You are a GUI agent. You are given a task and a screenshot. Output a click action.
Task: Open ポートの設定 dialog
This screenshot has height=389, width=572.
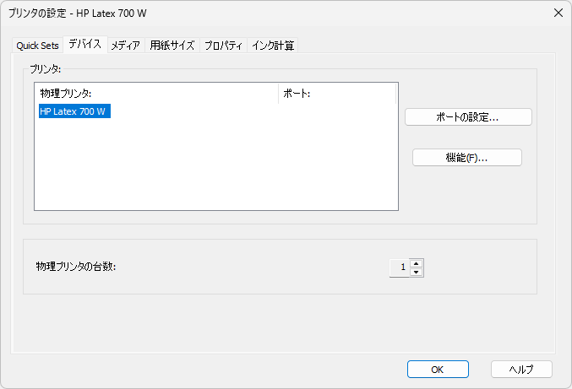click(468, 117)
